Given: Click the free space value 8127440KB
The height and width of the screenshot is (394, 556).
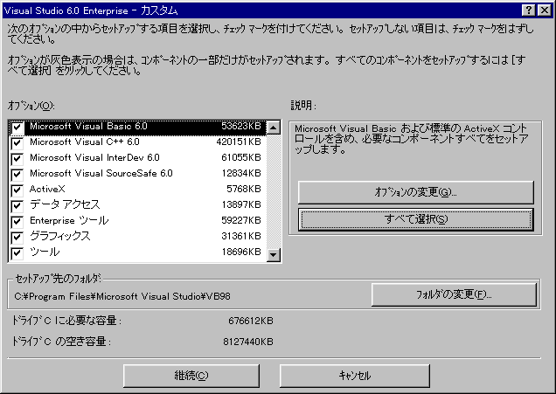Looking at the screenshot, I should tap(248, 342).
